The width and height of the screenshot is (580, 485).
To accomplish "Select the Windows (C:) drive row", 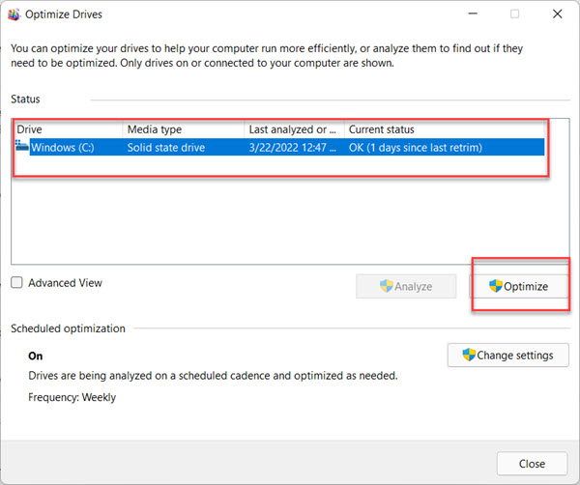I will 279,147.
